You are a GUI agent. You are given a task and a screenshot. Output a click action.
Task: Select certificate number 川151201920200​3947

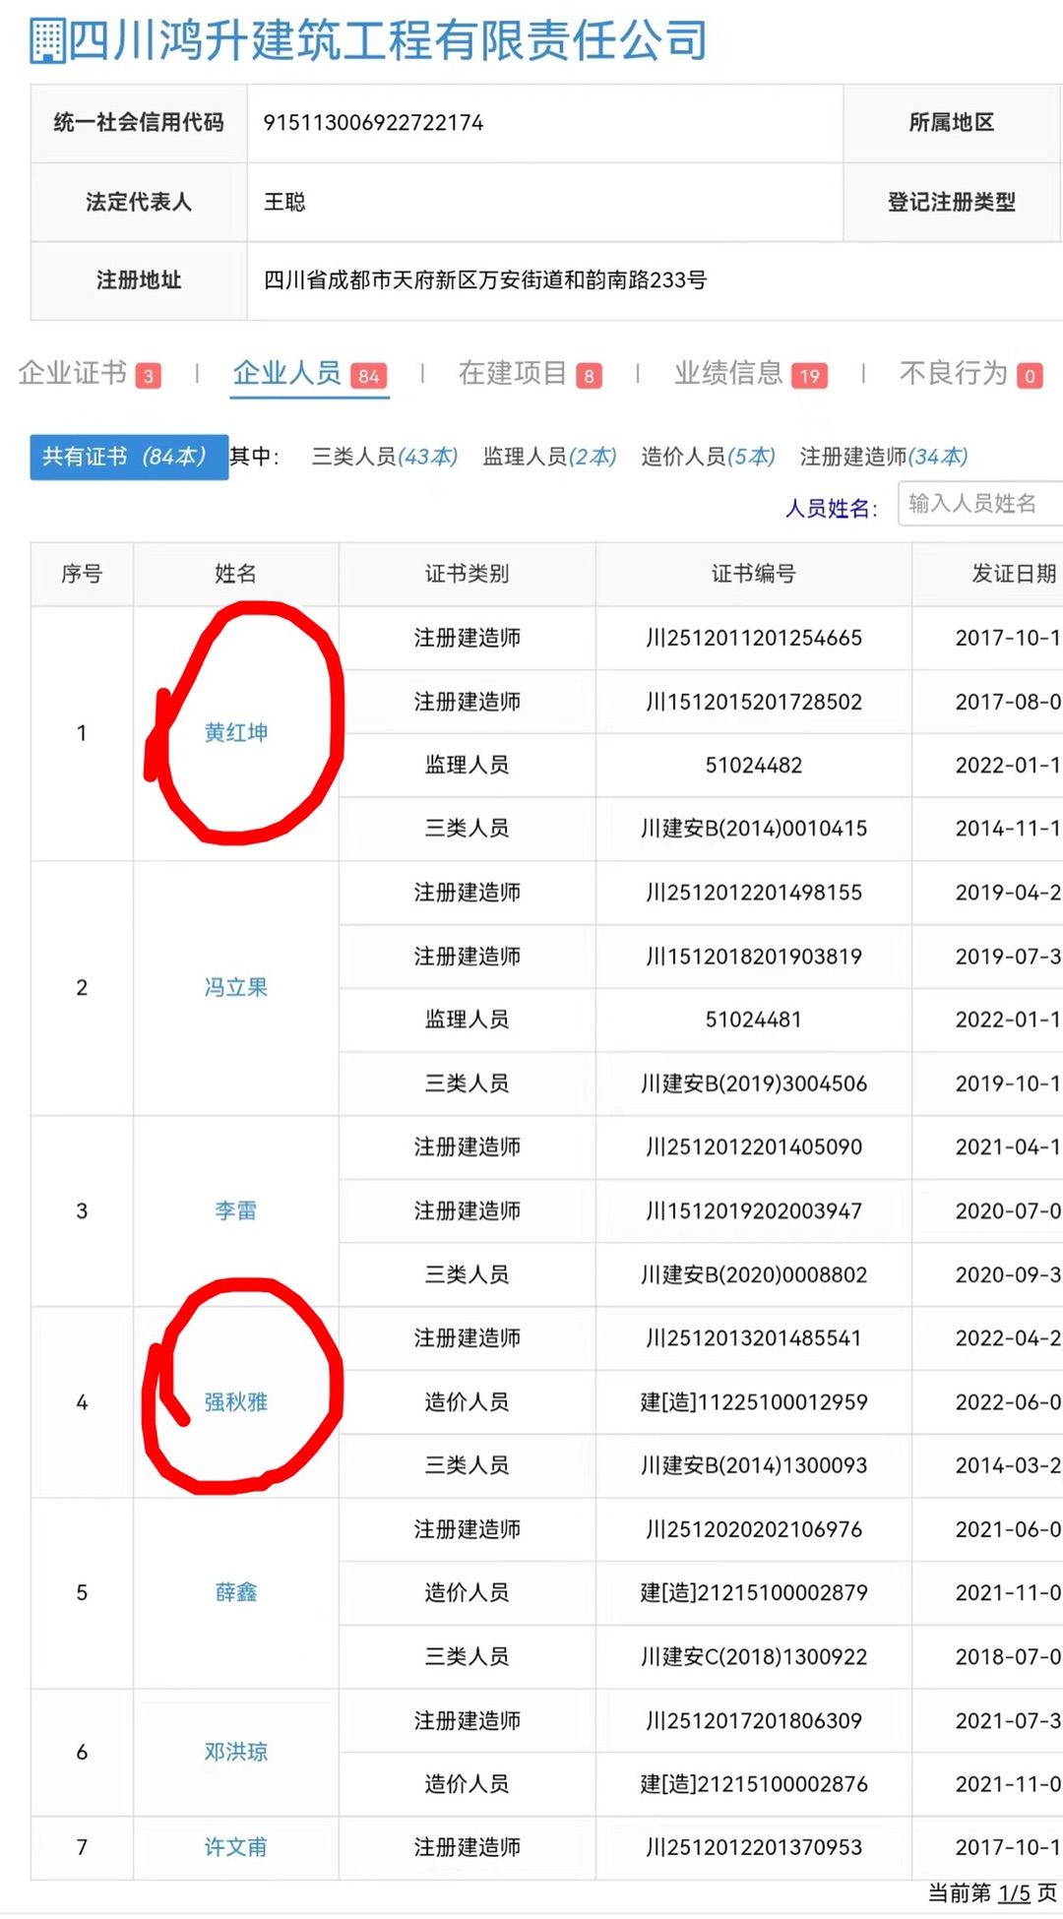click(x=754, y=1211)
